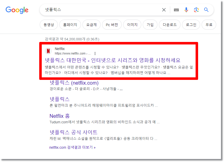Open the 넷플릭스 (netflix.com) sitelink

pos(74,83)
